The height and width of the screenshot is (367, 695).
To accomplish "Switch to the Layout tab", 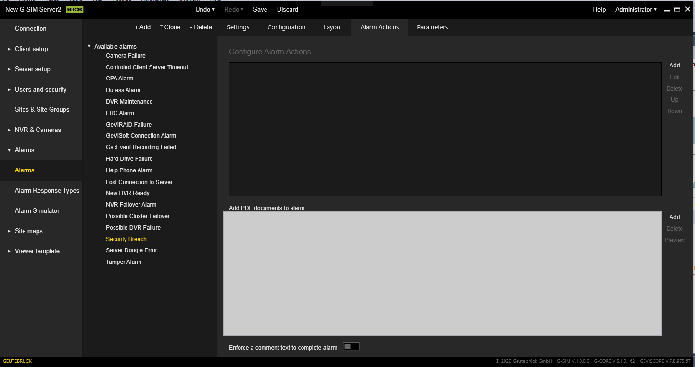I will tap(333, 27).
